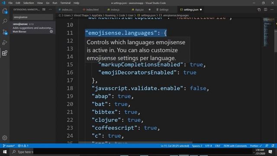Viewport: 277px width, 156px height.
Task: Switch to the index.css tab
Action: pos(67,10)
